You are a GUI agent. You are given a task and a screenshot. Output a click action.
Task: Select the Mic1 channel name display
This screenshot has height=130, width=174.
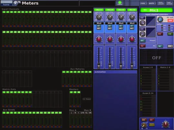[156, 10]
